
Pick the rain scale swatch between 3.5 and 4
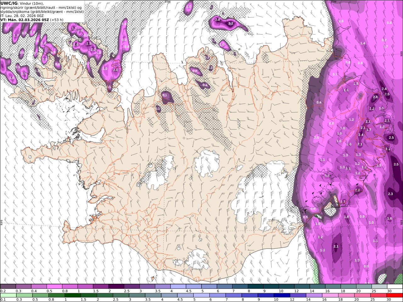153,295
